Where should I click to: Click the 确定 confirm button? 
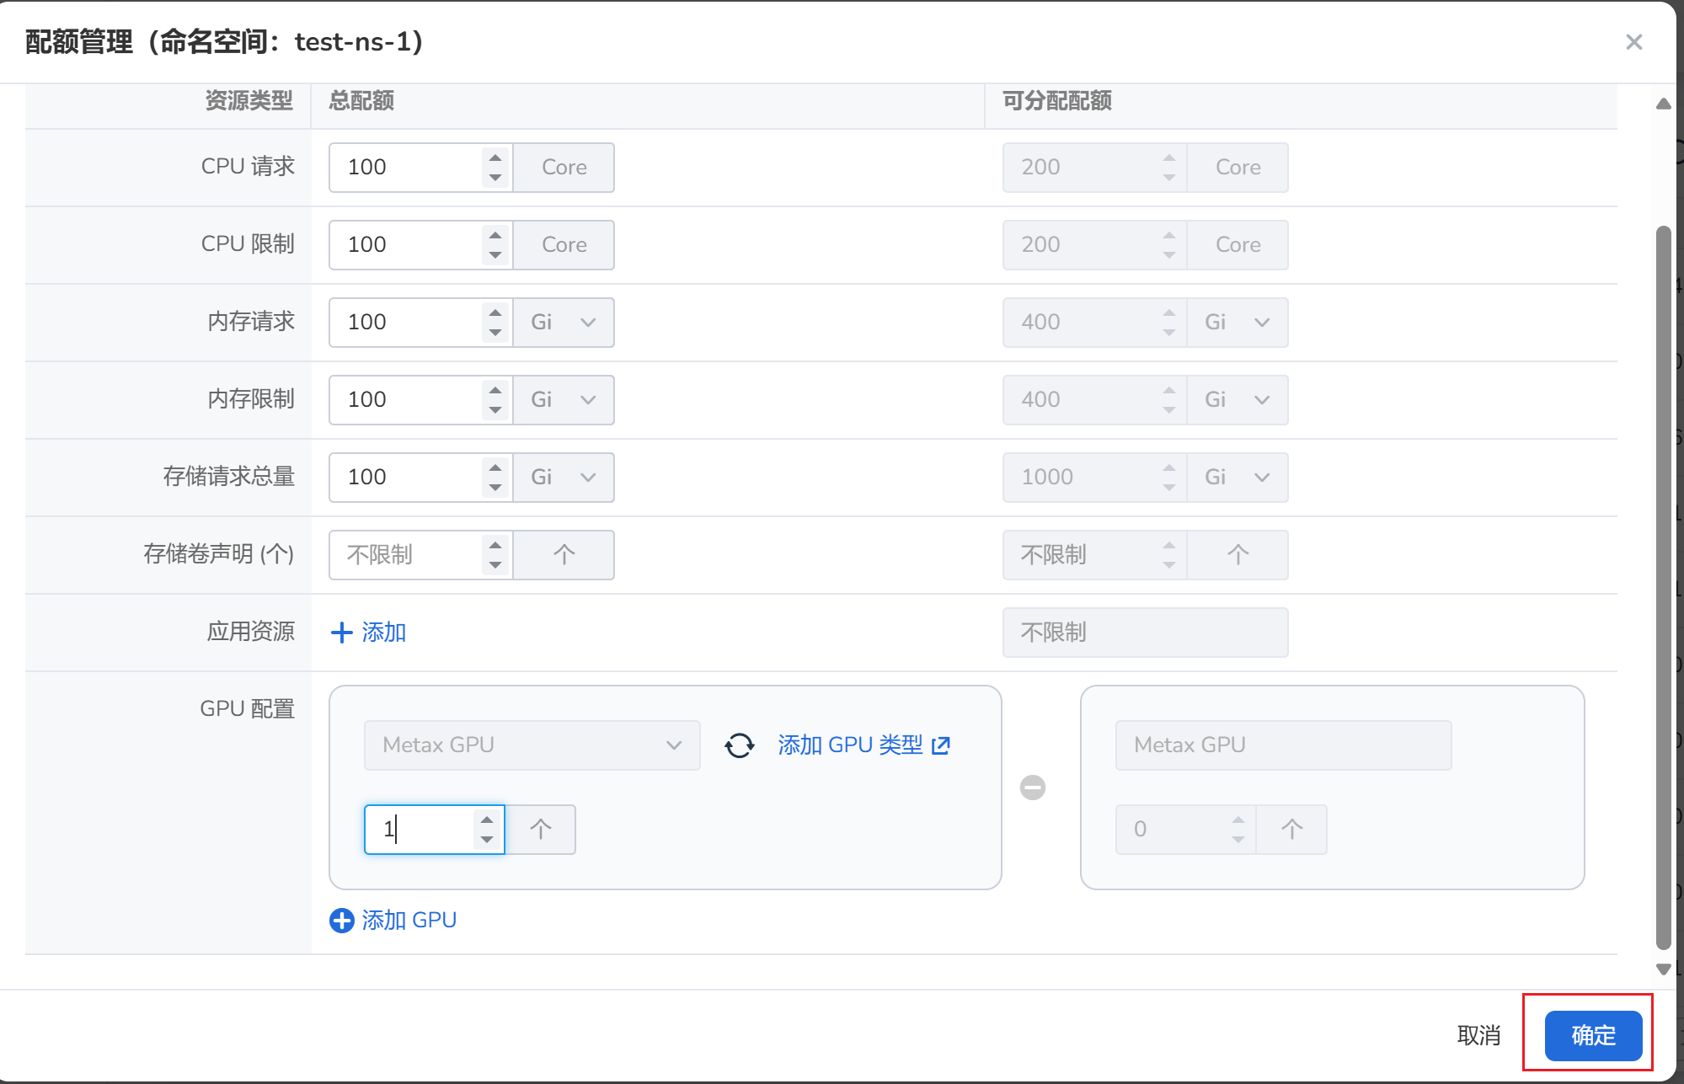click(x=1593, y=1035)
